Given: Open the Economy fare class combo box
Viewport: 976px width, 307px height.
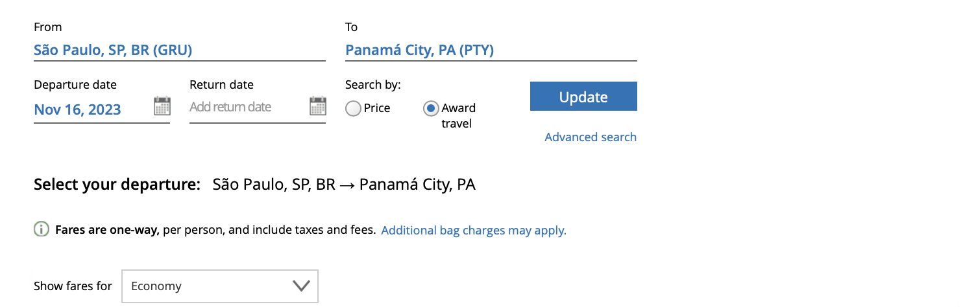Looking at the screenshot, I should pyautogui.click(x=220, y=286).
